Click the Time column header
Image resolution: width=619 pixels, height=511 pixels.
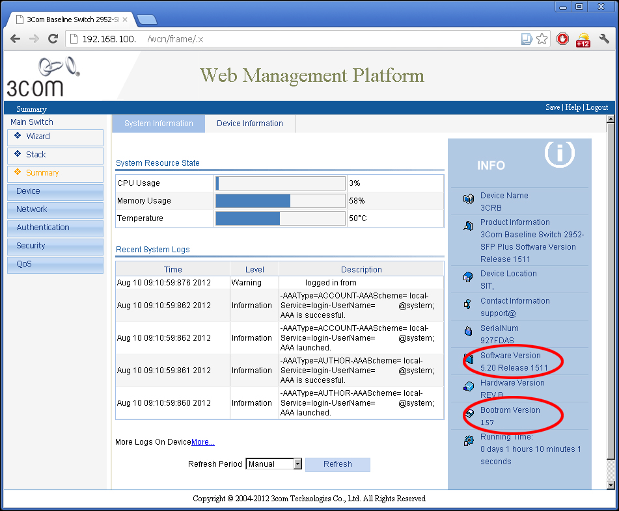173,270
